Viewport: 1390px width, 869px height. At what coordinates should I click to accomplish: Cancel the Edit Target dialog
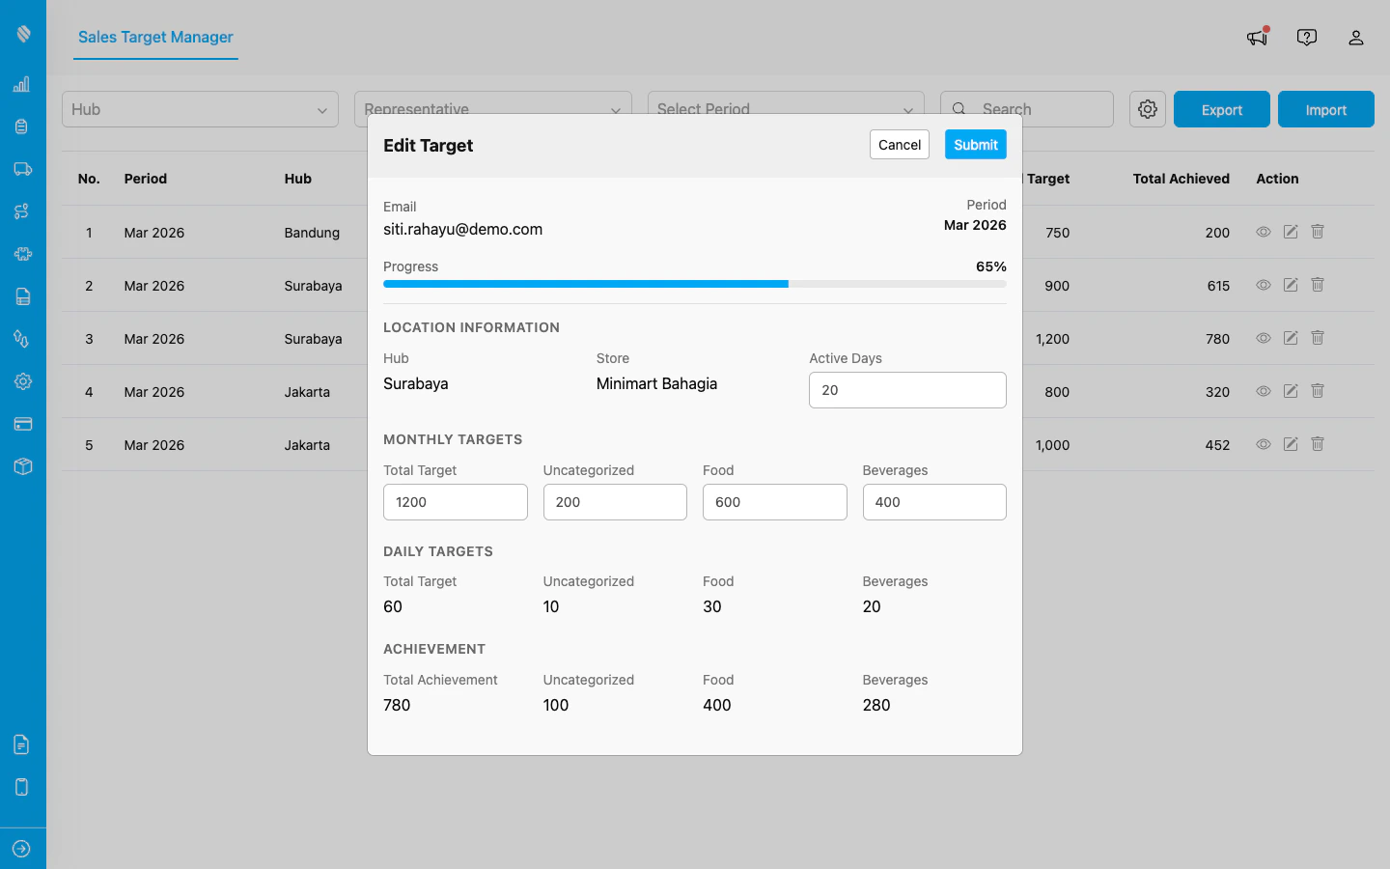(899, 144)
